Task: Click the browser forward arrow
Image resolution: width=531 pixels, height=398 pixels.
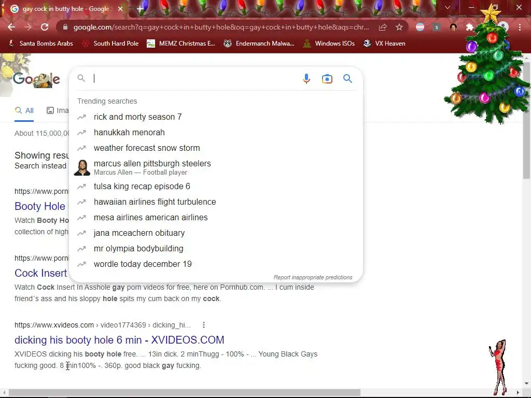Action: [28, 27]
